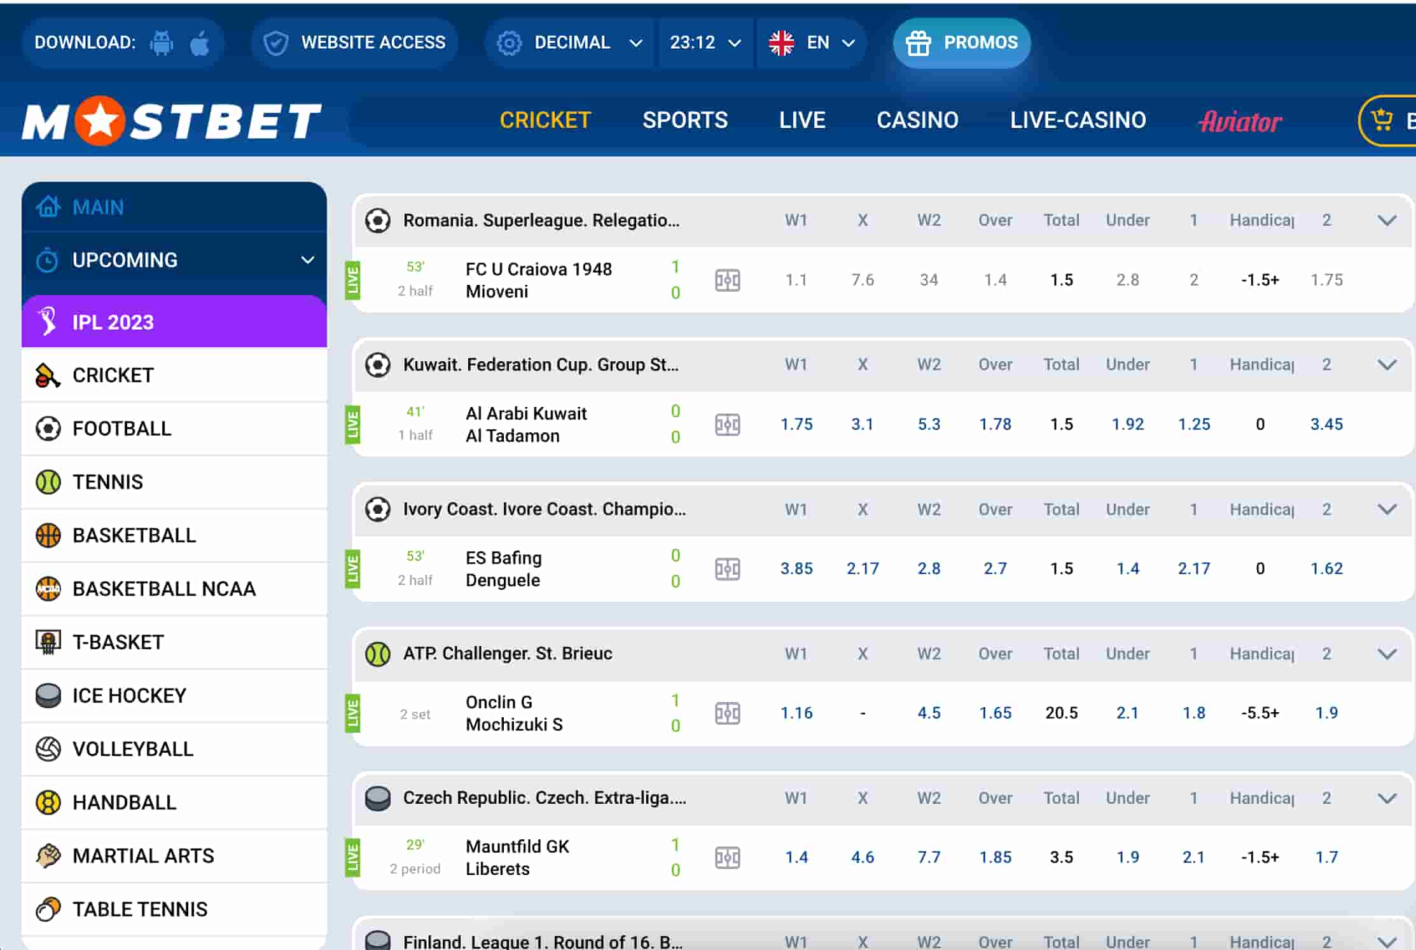Click the WEBSITE ACCESS button
The image size is (1416, 950).
(x=355, y=43)
